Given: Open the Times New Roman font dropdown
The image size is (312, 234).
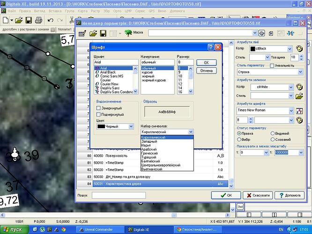Looking at the screenshot, I should pyautogui.click(x=291, y=111).
